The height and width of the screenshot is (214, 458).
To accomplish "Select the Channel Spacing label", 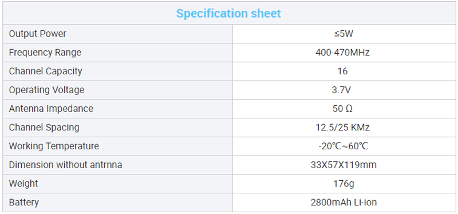I will 44,127.
